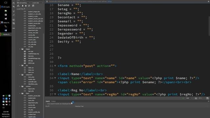This screenshot has height=118, width=210.
Task: Click the expand Files panel icon
Action: pos(33,6)
